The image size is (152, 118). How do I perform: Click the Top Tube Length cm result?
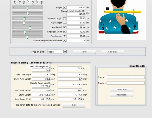(41, 90)
